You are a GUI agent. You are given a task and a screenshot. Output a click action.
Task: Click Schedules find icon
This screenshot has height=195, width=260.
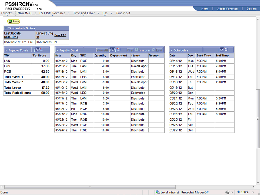point(221,50)
